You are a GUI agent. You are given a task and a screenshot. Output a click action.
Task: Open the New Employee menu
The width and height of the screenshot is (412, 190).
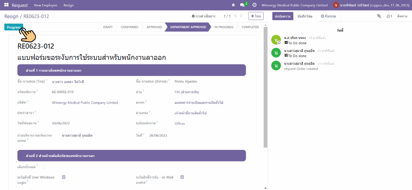[x=46, y=5]
